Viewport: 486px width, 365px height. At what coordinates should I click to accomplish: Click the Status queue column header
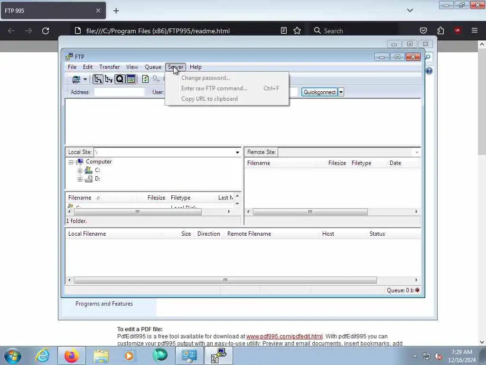[393, 234]
